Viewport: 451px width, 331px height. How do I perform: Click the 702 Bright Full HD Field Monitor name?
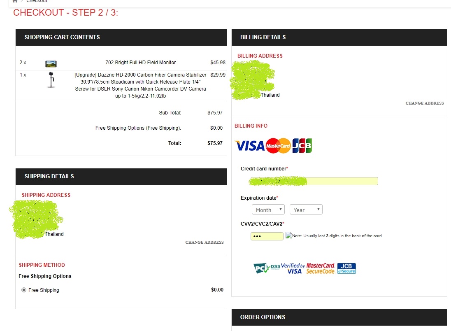tap(140, 63)
